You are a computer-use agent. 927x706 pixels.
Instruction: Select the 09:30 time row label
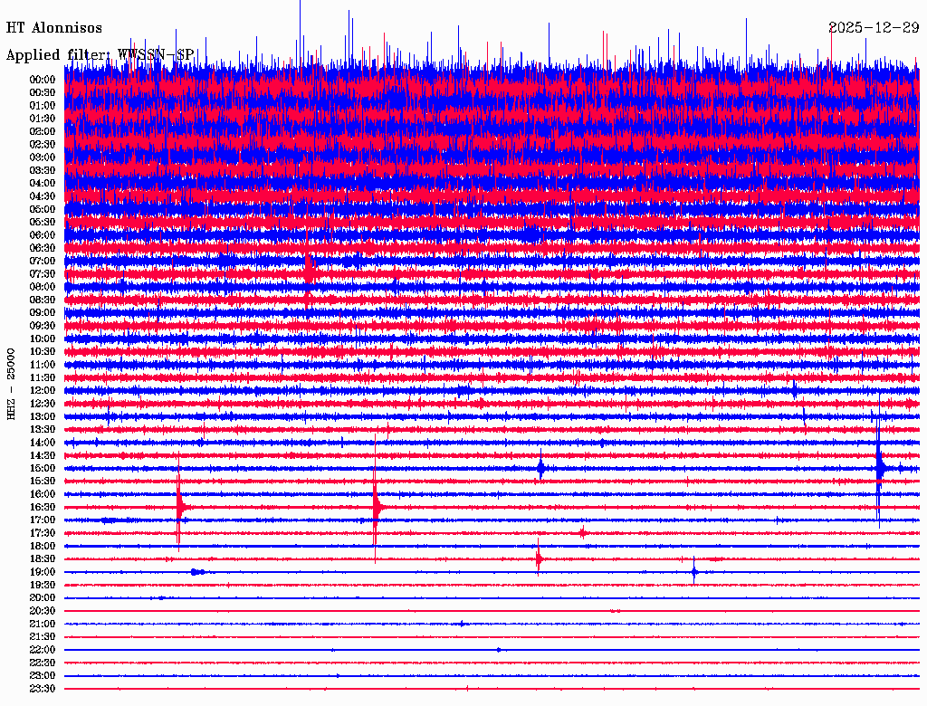point(43,326)
